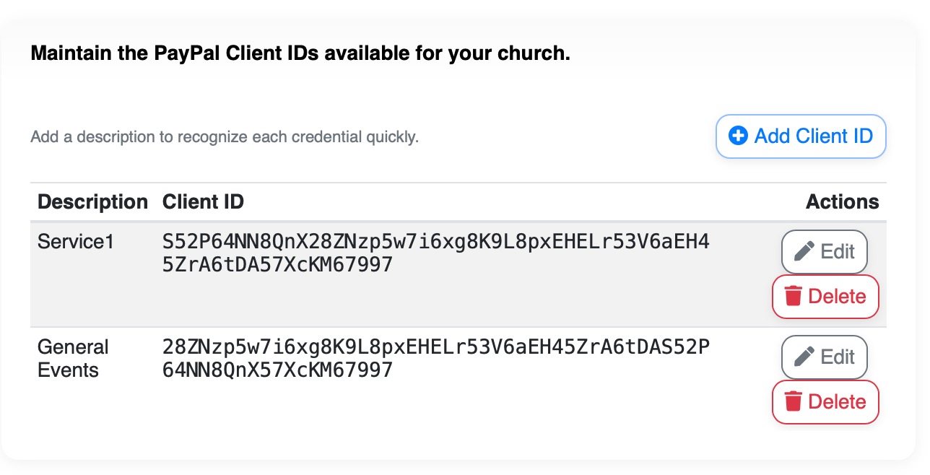The height and width of the screenshot is (475, 930).
Task: Click the trash icon for General Events
Action: pos(794,401)
